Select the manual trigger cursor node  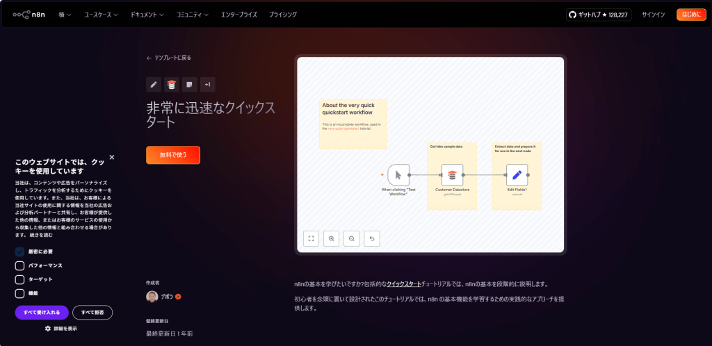click(x=398, y=174)
